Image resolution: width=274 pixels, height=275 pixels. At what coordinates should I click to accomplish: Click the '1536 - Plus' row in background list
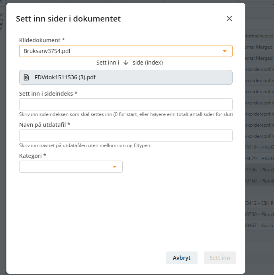(260, 170)
